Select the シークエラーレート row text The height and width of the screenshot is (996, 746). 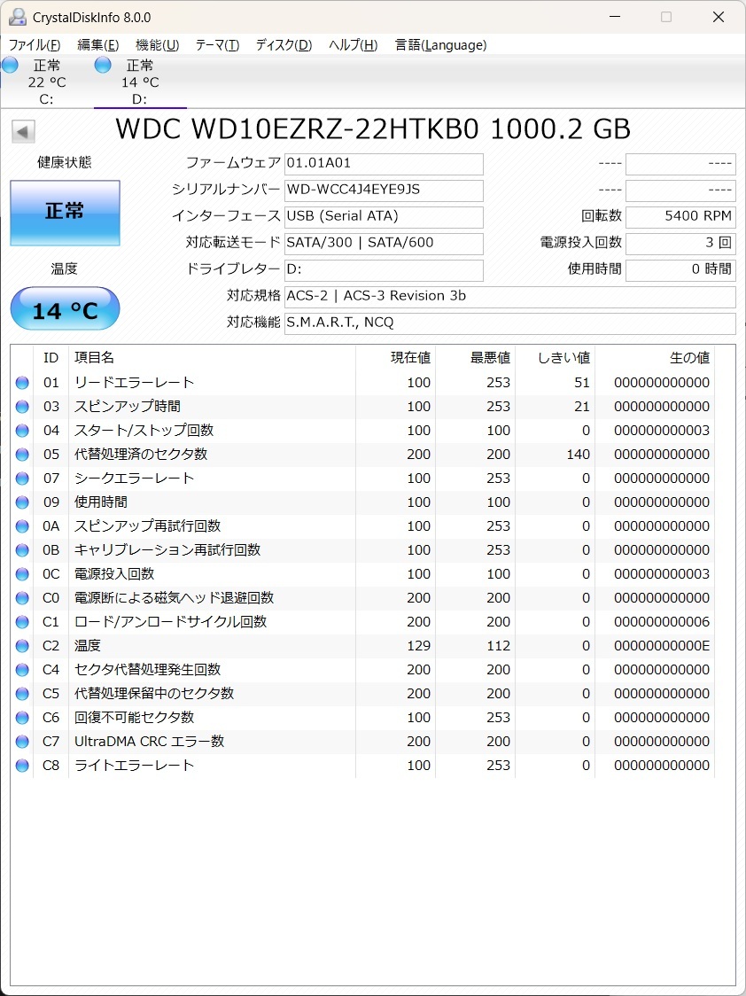pyautogui.click(x=134, y=479)
